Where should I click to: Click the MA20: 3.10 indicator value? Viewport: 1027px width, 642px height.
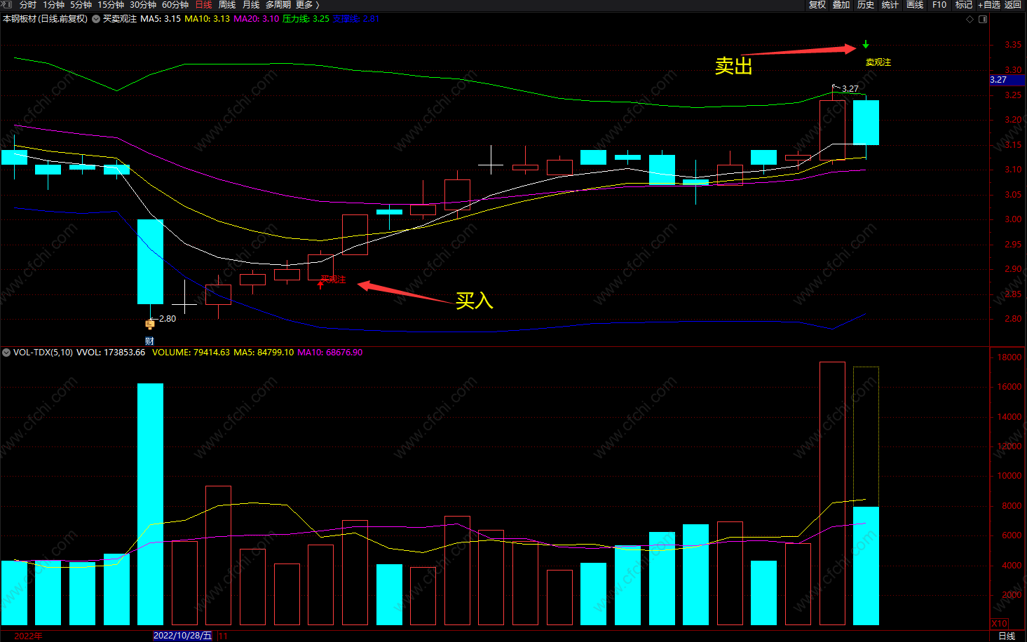256,19
